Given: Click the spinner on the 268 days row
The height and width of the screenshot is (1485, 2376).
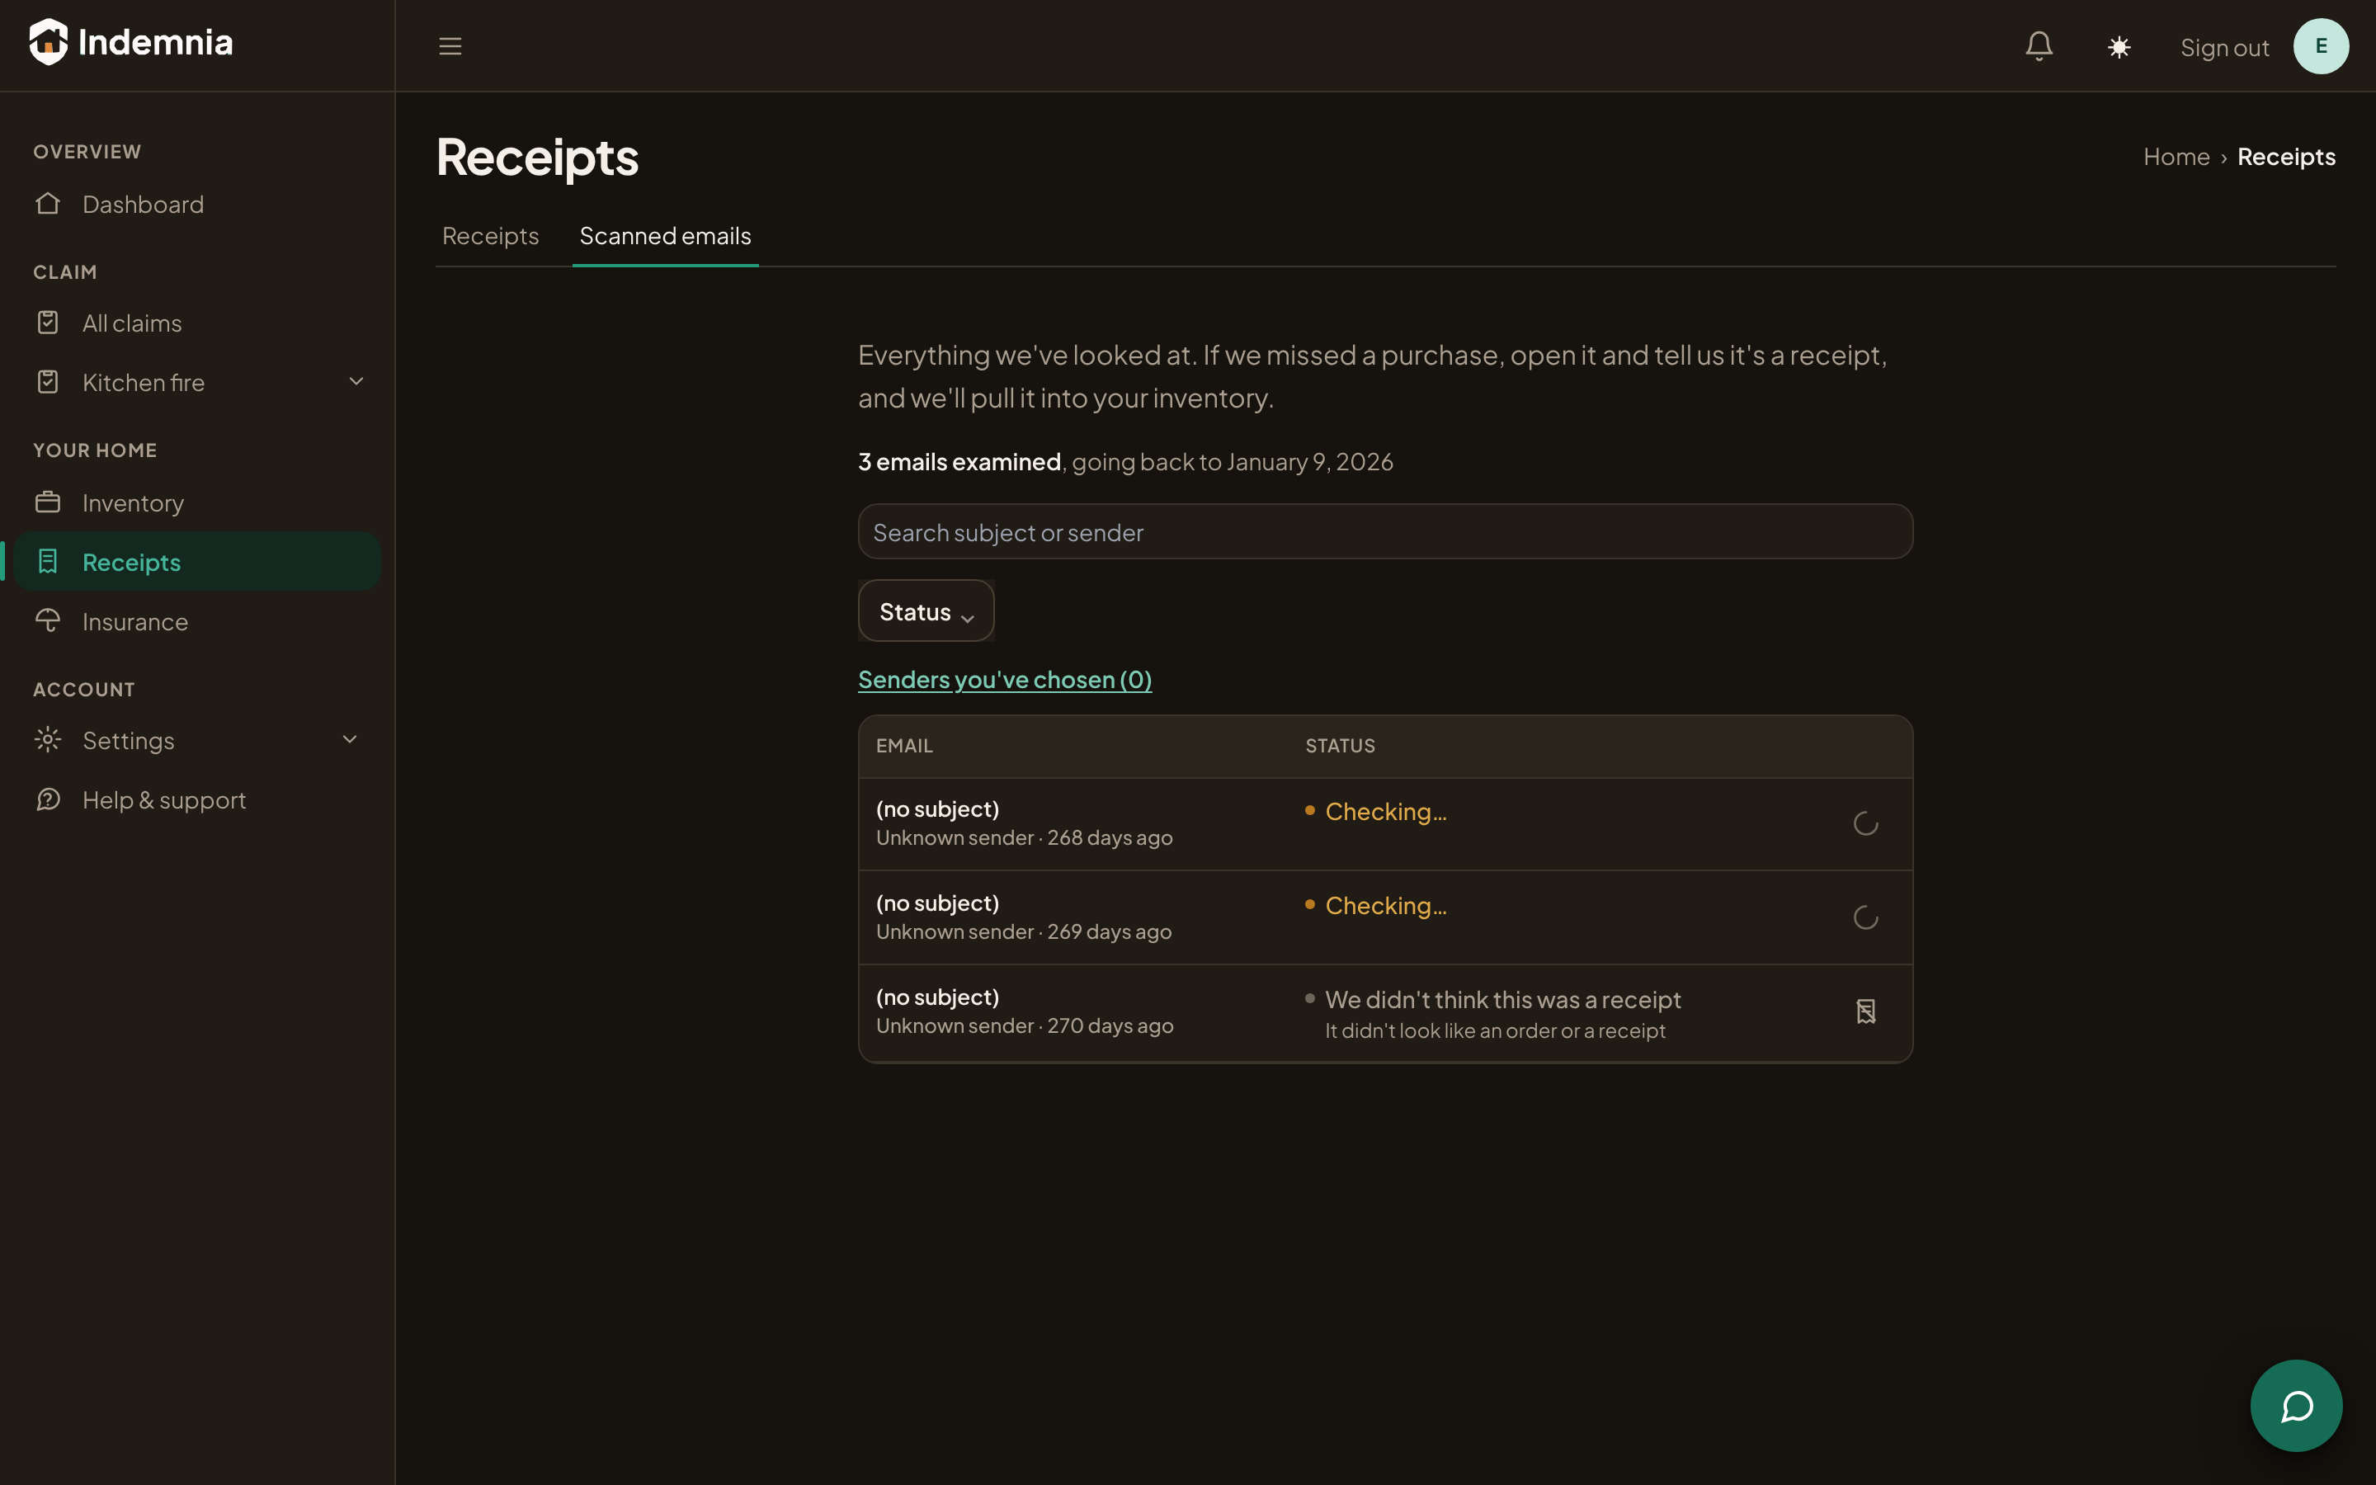Looking at the screenshot, I should [1865, 824].
